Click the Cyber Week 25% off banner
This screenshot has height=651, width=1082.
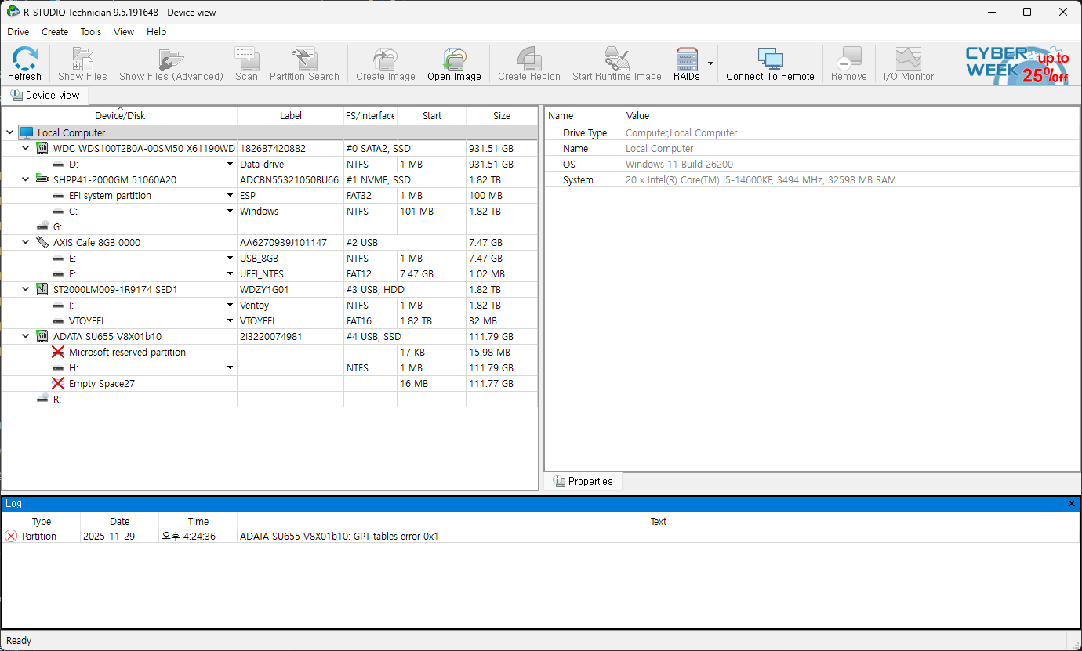tap(1017, 64)
